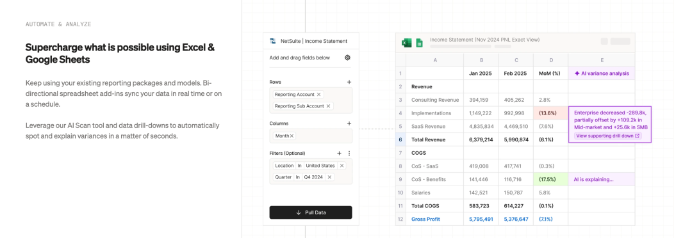Screen dimensions: 692x238
Task: Click the COGS section header cell
Action: (x=434, y=153)
